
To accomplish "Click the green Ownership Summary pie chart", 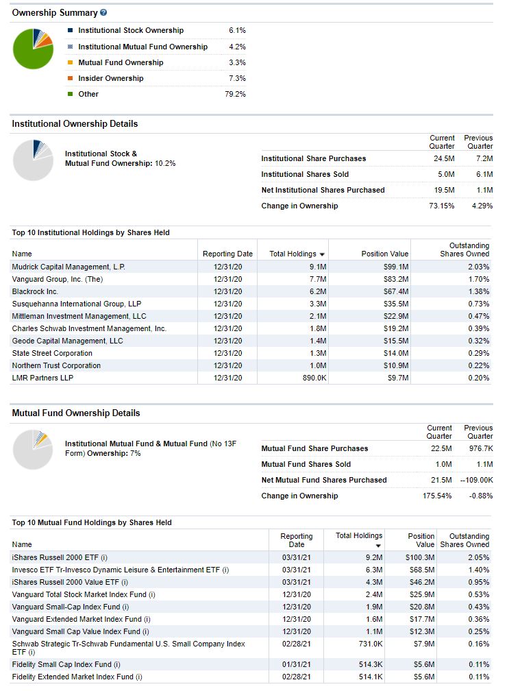I will coord(32,49).
